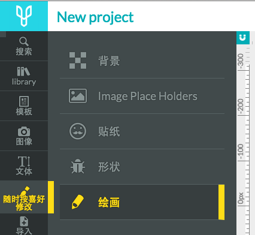Open the library sidebar section
The height and width of the screenshot is (235, 255).
click(x=24, y=76)
